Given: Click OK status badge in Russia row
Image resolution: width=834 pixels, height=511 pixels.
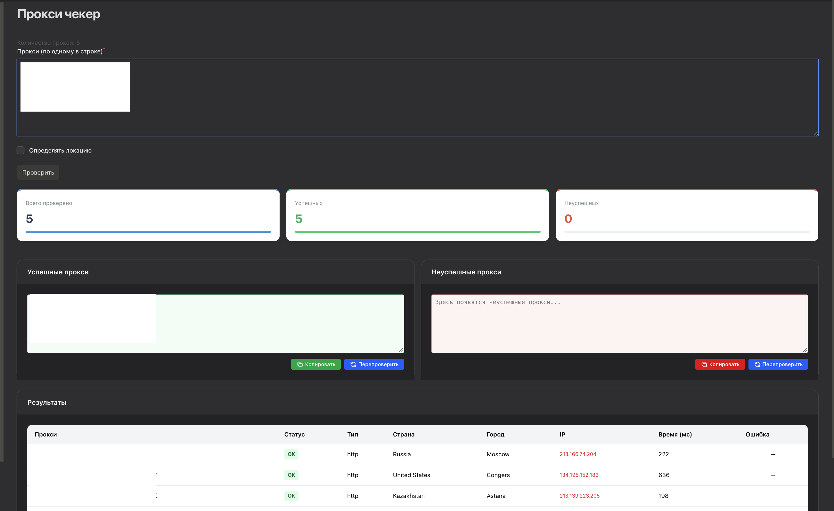Looking at the screenshot, I should (291, 454).
